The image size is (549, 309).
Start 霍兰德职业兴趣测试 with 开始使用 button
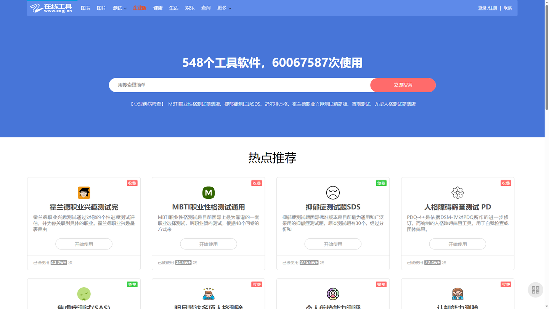pyautogui.click(x=84, y=244)
